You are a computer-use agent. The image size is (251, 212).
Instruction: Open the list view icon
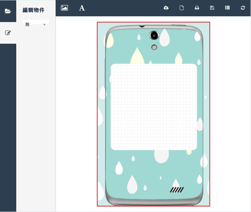[x=227, y=8]
